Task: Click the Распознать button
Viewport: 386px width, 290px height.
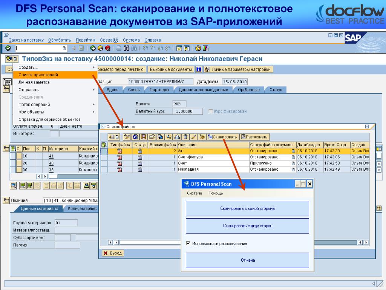Action: (x=254, y=137)
